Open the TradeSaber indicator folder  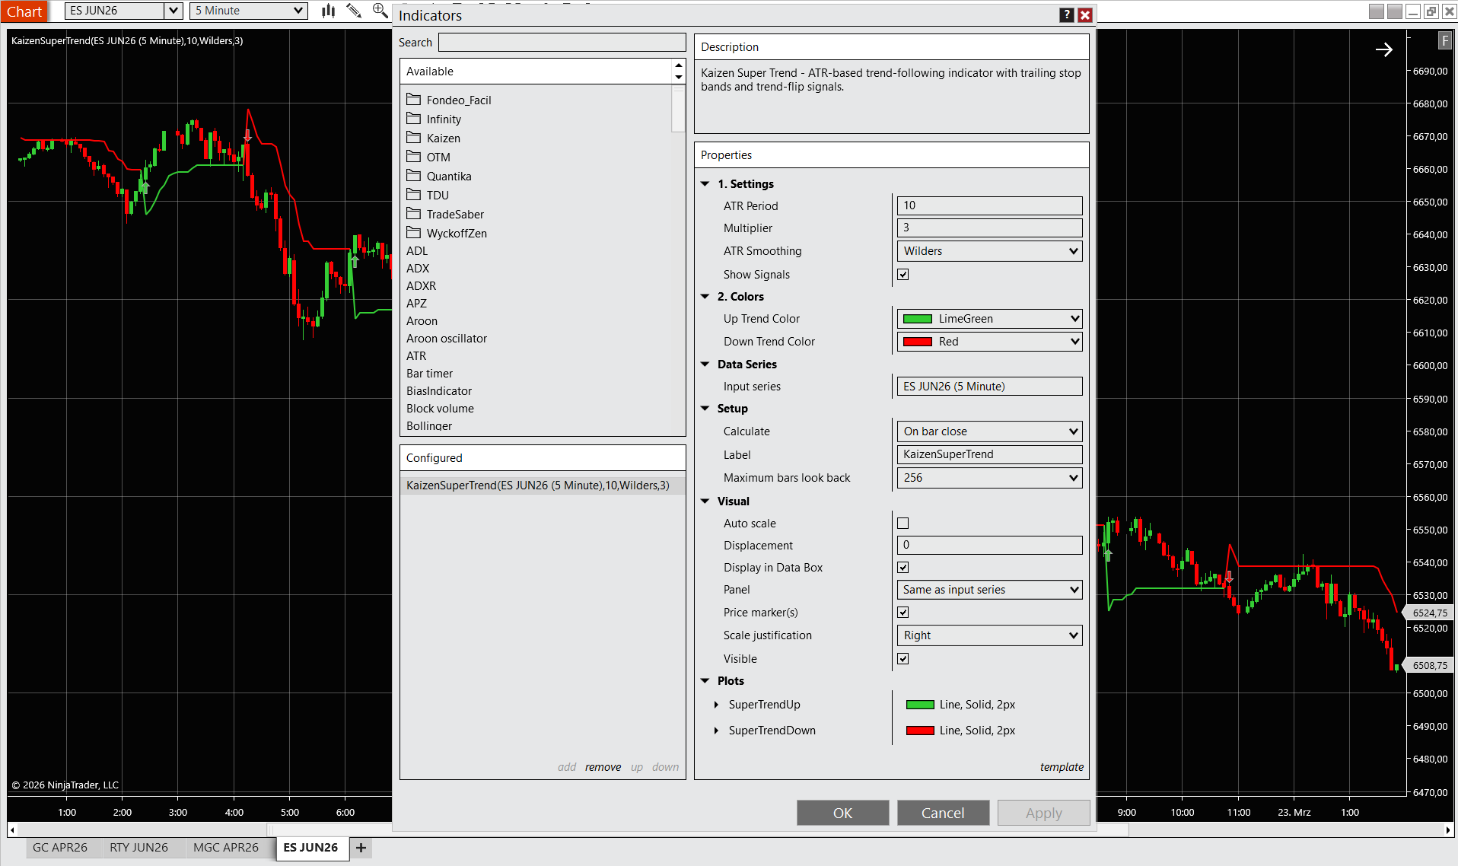454,215
